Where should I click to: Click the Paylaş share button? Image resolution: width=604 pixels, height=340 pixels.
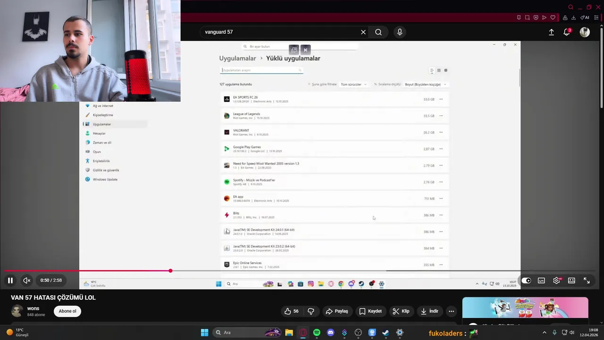tap(337, 311)
